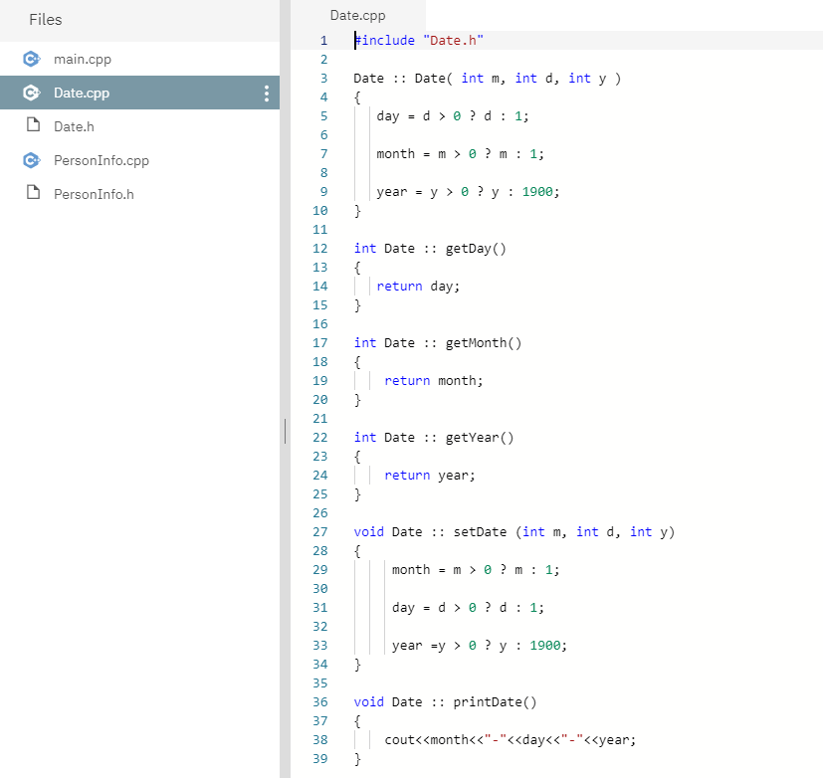Viewport: 823px width, 778px height.
Task: Click line number 3 in the gutter
Action: point(323,79)
